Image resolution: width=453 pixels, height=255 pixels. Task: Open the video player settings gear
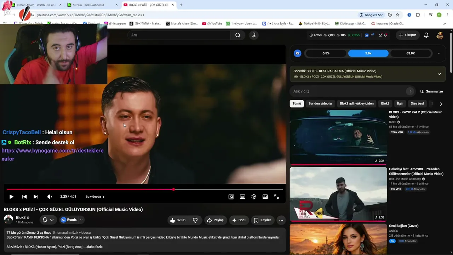click(x=254, y=197)
